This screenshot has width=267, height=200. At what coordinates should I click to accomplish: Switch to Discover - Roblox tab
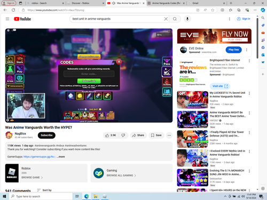(85, 3)
